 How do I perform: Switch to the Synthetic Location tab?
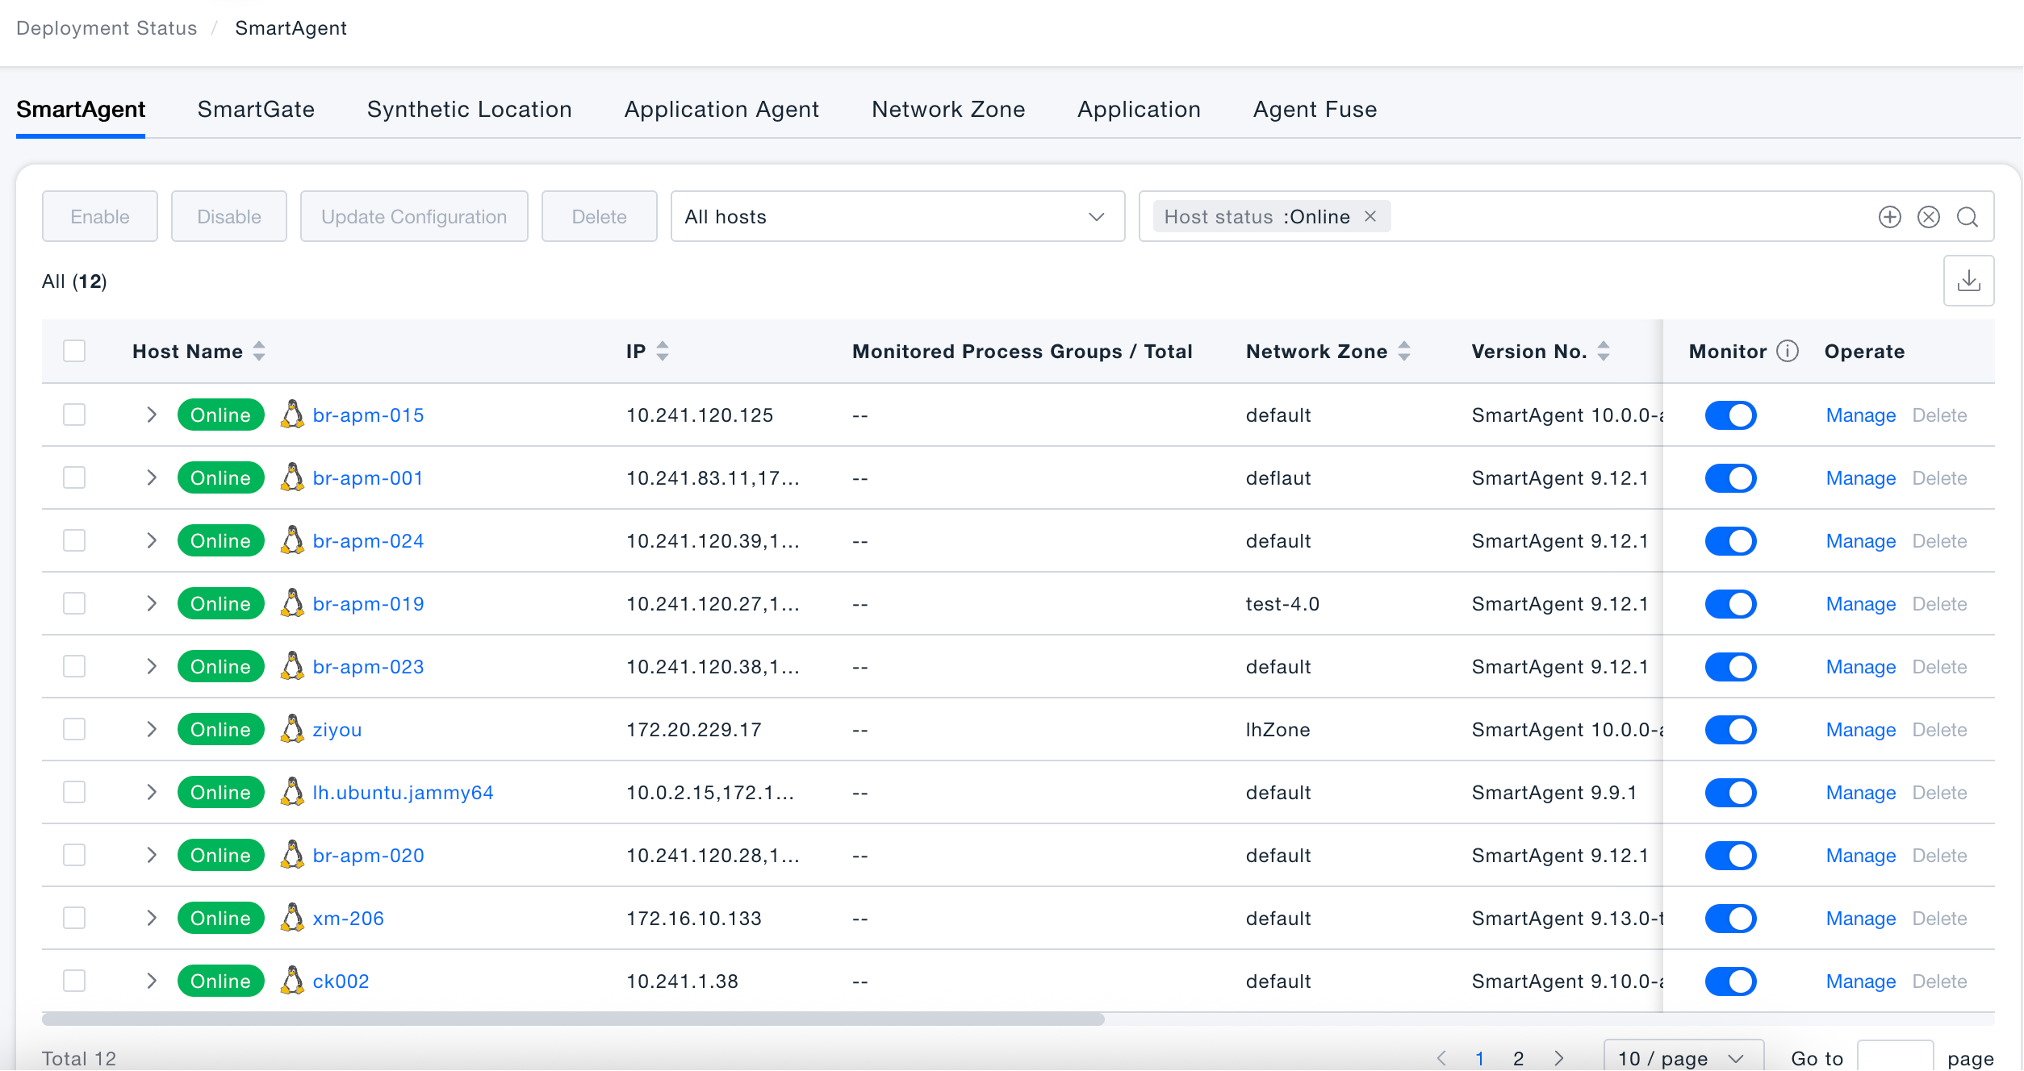click(469, 109)
